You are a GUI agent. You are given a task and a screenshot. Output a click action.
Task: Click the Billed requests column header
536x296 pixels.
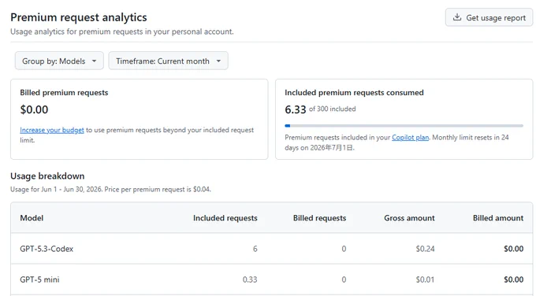coord(319,218)
